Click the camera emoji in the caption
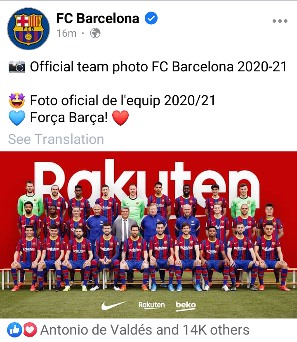The height and width of the screenshot is (342, 297). (x=17, y=67)
